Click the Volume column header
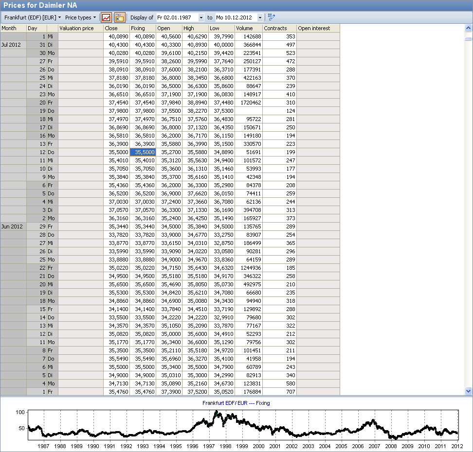The height and width of the screenshot is (452, 473). [248, 28]
